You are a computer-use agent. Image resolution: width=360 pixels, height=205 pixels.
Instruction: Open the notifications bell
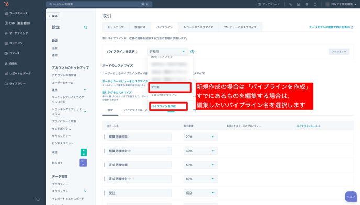(x=315, y=4)
